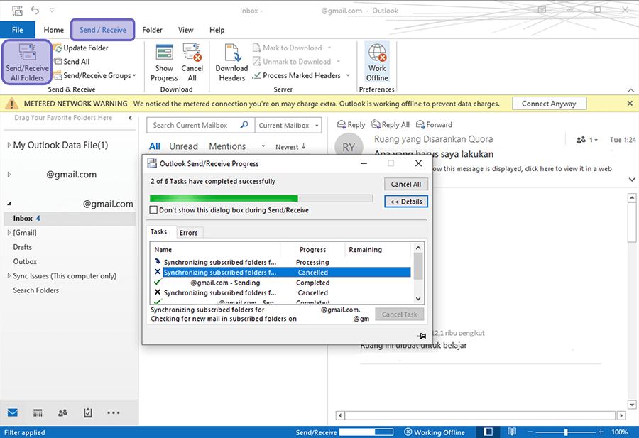This screenshot has height=438, width=639.
Task: Expand My Outlook Data File(1)
Action: (9, 145)
